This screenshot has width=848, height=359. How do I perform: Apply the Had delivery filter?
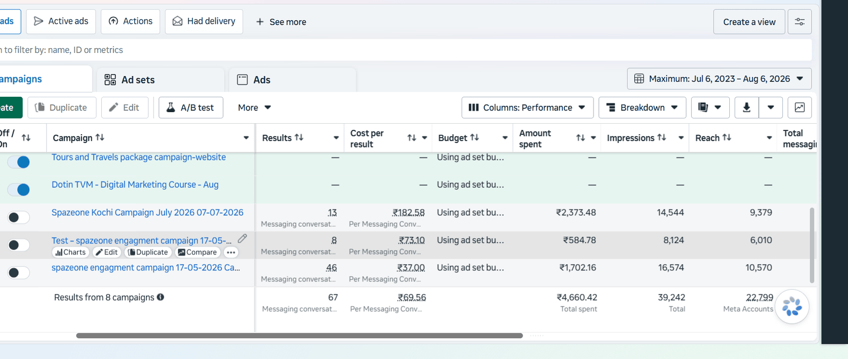click(x=204, y=21)
